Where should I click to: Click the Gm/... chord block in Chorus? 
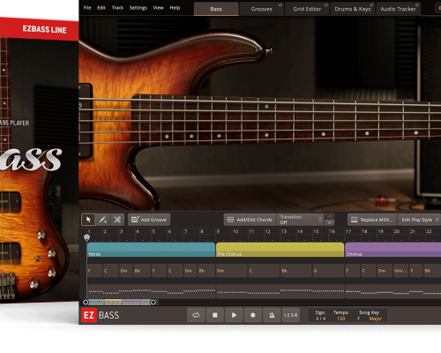[400, 271]
